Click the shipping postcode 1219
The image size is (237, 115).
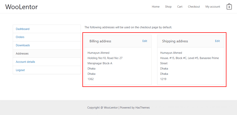tap(163, 79)
